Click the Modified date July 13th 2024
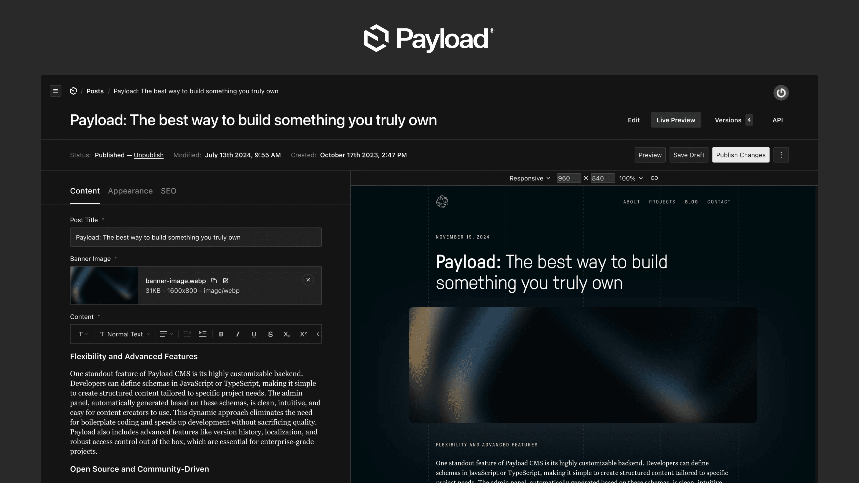The image size is (859, 483). [x=243, y=155]
